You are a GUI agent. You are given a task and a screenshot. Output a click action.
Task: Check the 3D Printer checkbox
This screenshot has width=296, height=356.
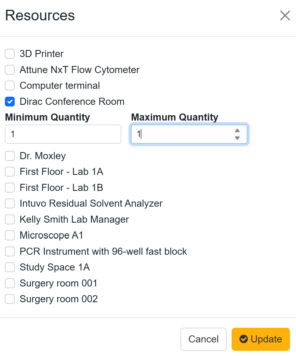click(x=10, y=54)
